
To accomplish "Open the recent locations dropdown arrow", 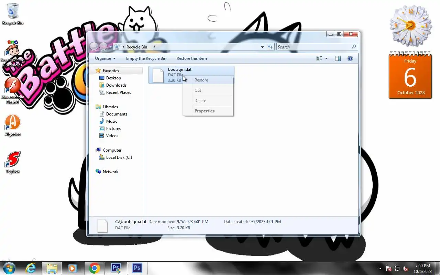I will 110,47.
